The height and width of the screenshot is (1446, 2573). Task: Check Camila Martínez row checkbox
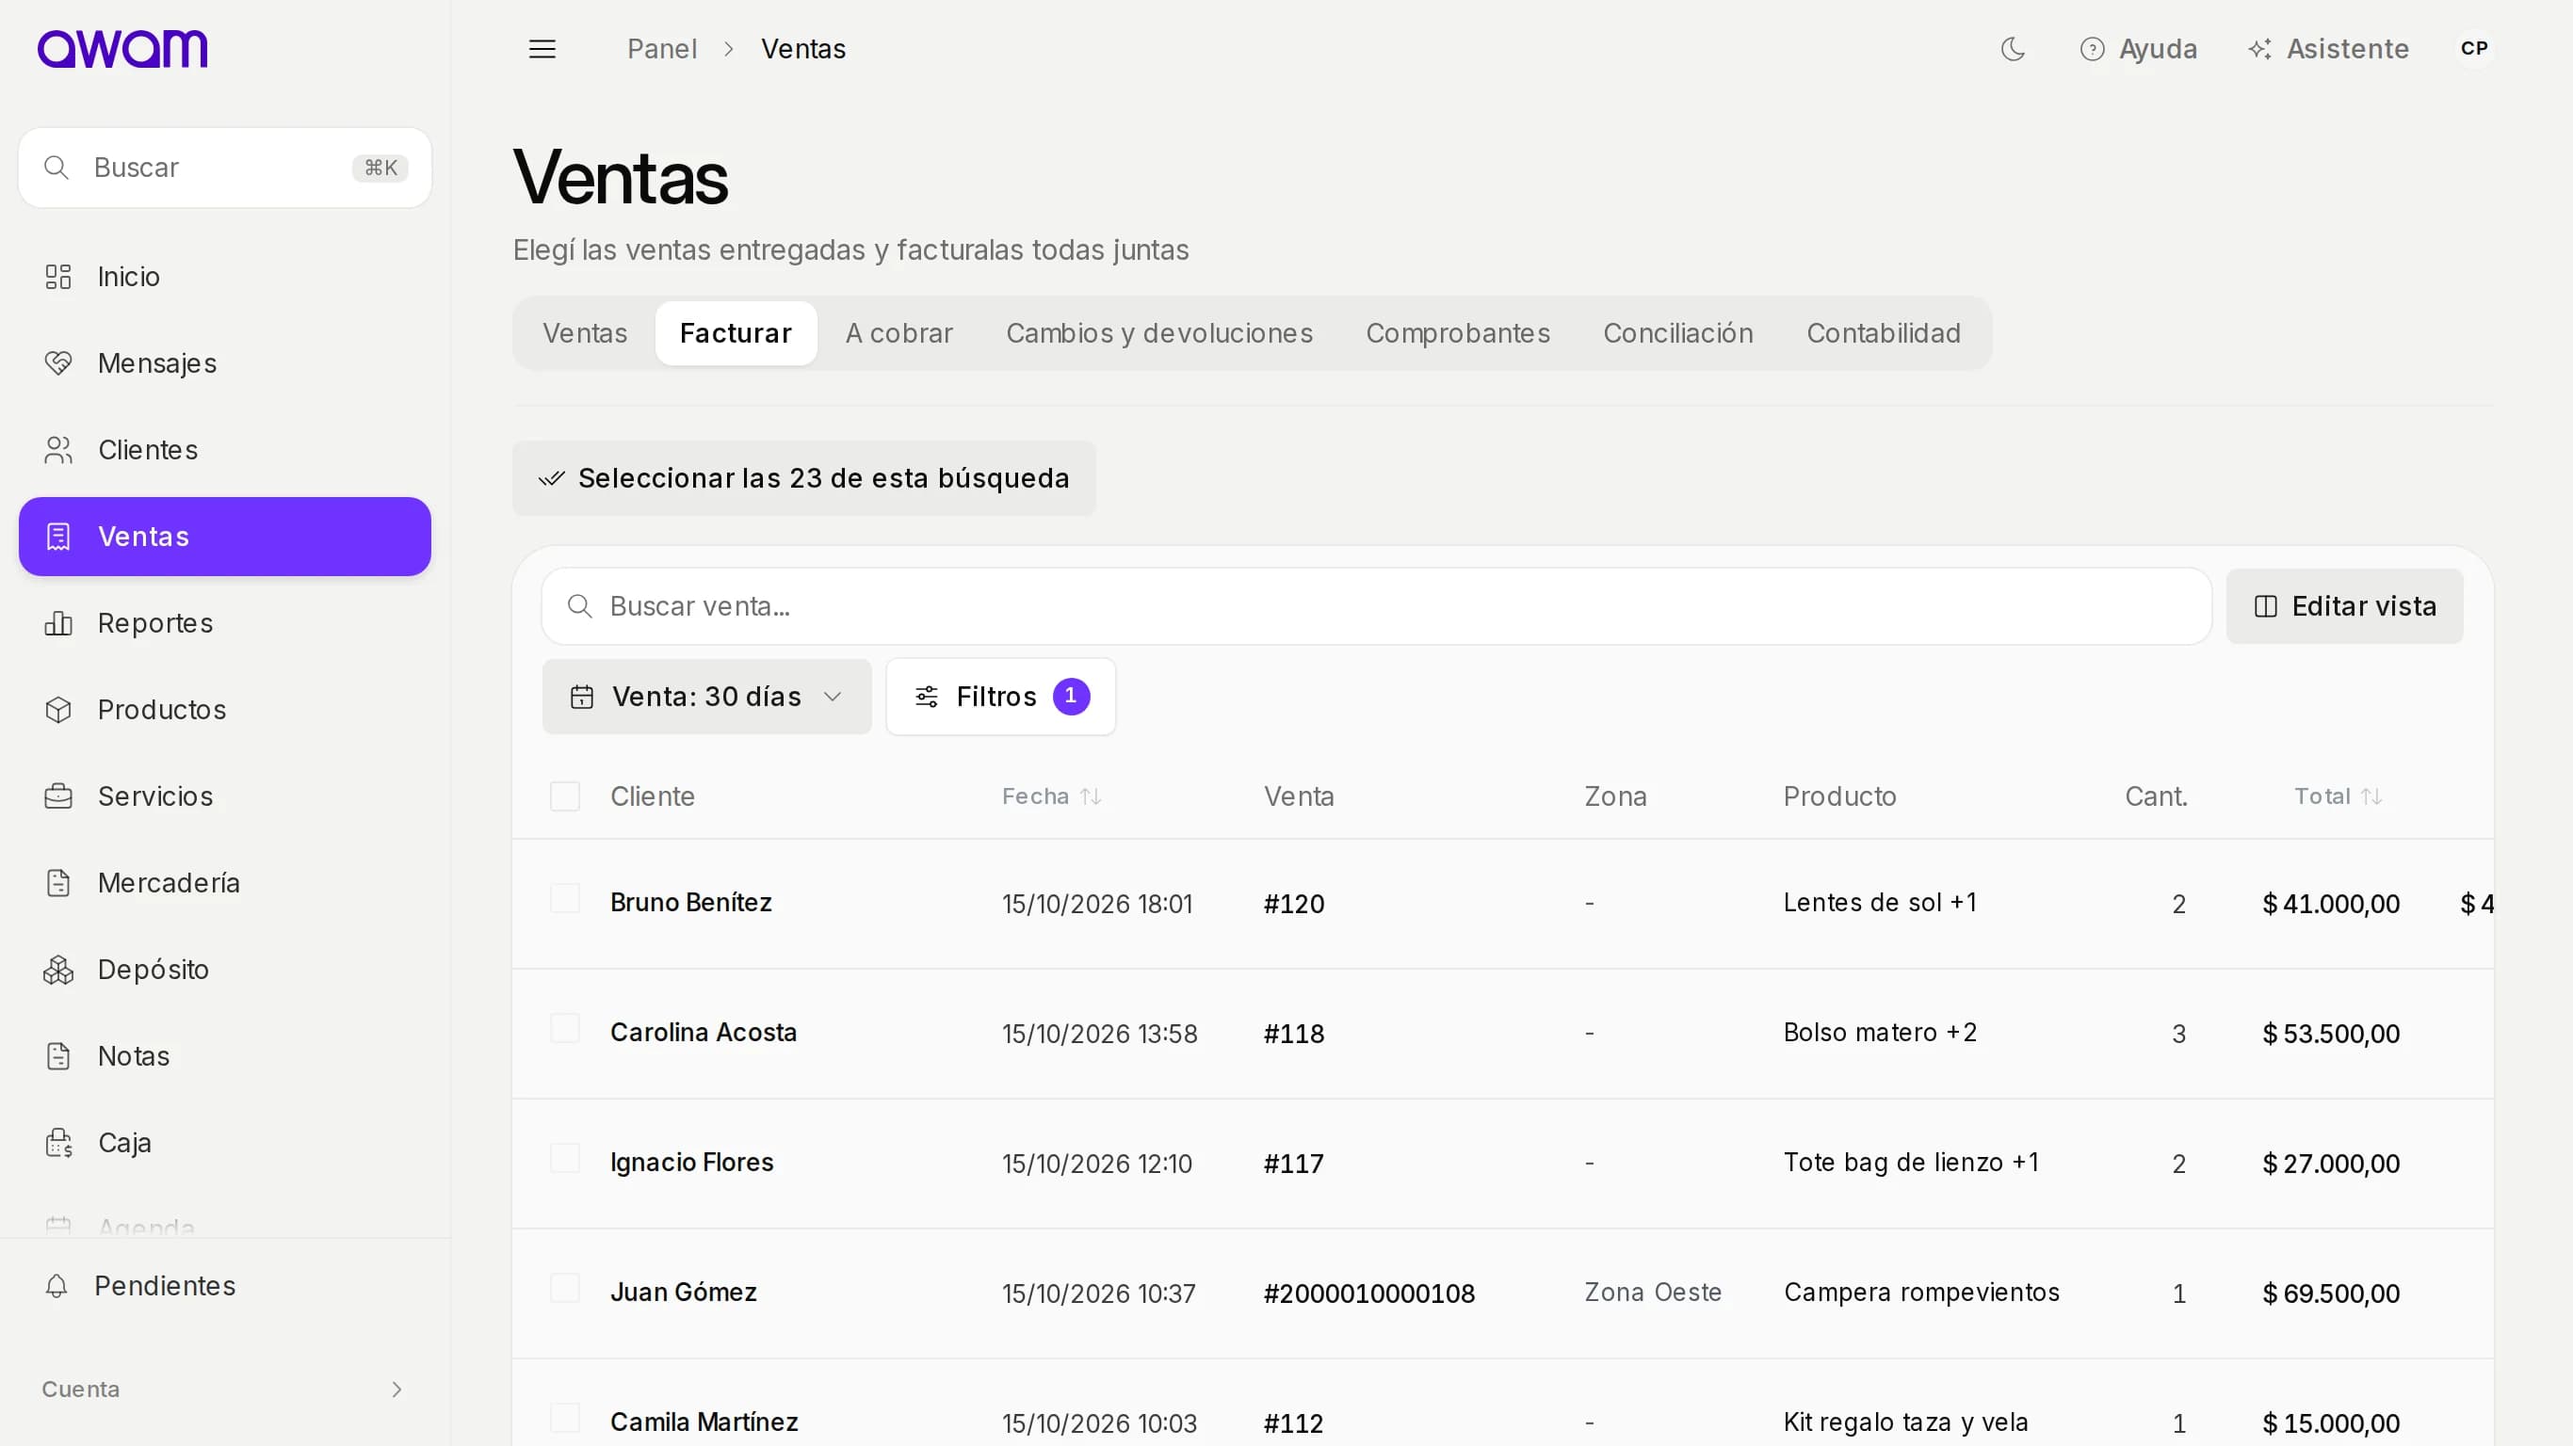click(565, 1418)
